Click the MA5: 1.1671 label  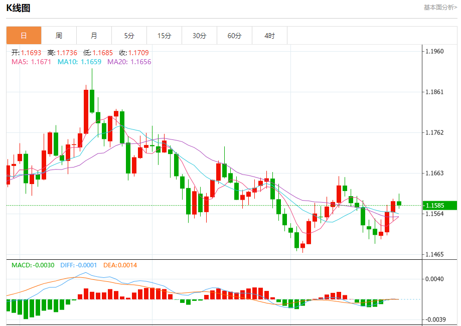(31, 62)
